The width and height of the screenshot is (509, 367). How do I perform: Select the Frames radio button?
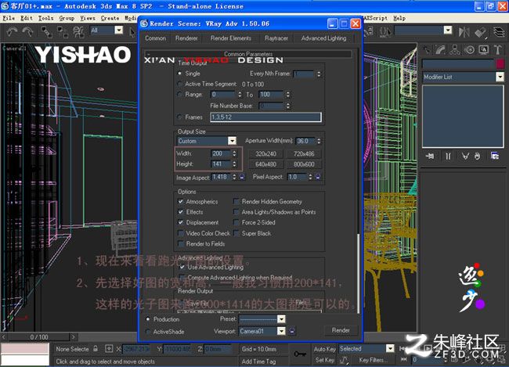pos(179,117)
